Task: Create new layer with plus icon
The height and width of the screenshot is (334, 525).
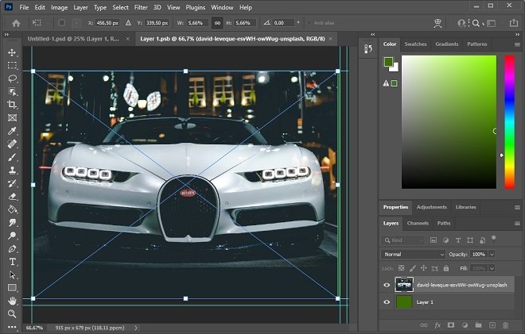Action: tap(492, 325)
